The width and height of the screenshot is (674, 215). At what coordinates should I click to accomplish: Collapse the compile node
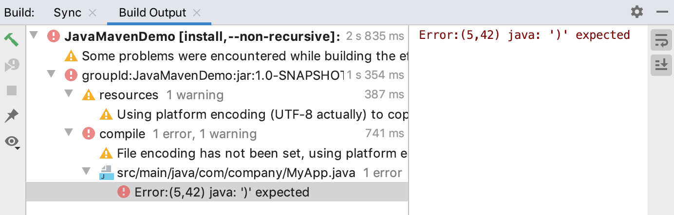pos(69,133)
